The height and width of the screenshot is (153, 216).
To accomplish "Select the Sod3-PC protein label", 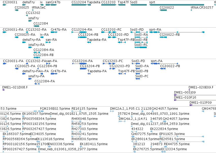I will point(142,76).
